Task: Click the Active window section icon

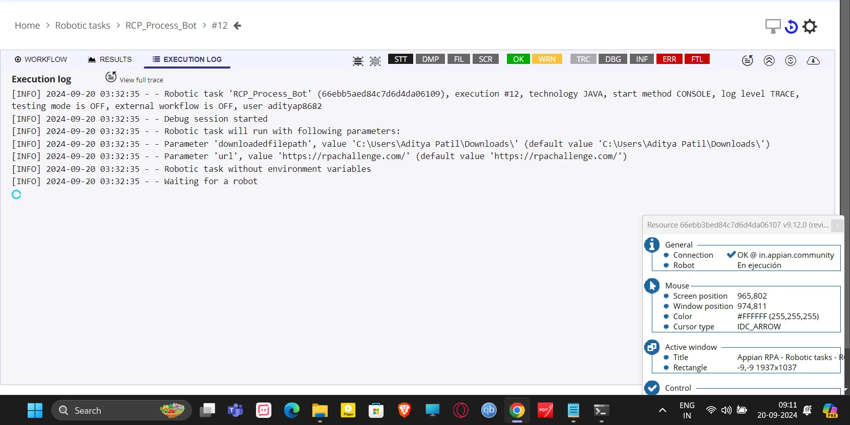Action: [x=652, y=347]
